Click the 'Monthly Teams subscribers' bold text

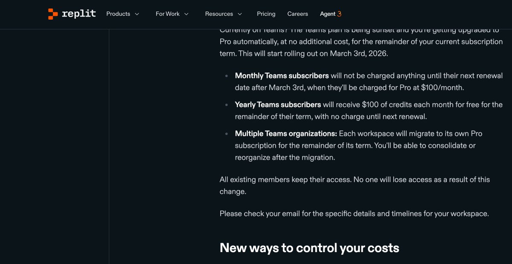[x=282, y=75]
